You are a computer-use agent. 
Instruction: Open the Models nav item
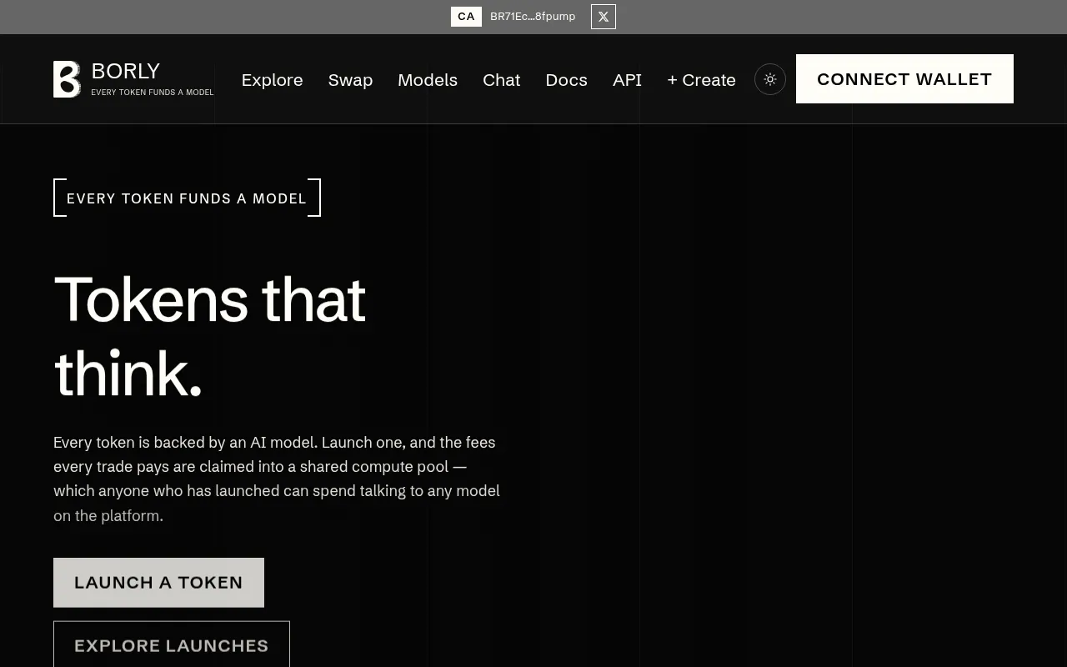(428, 80)
